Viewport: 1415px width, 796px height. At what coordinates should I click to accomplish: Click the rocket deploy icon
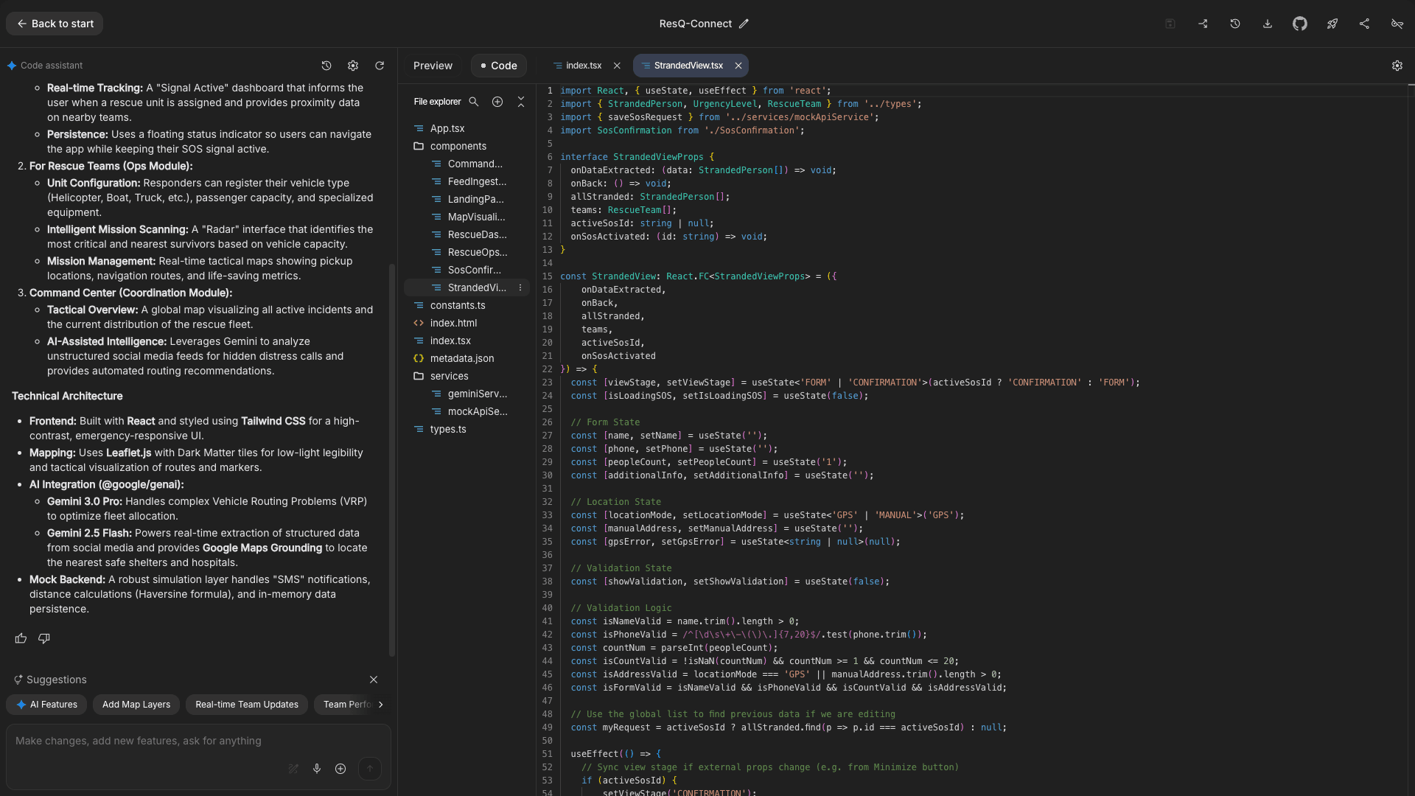point(1332,24)
